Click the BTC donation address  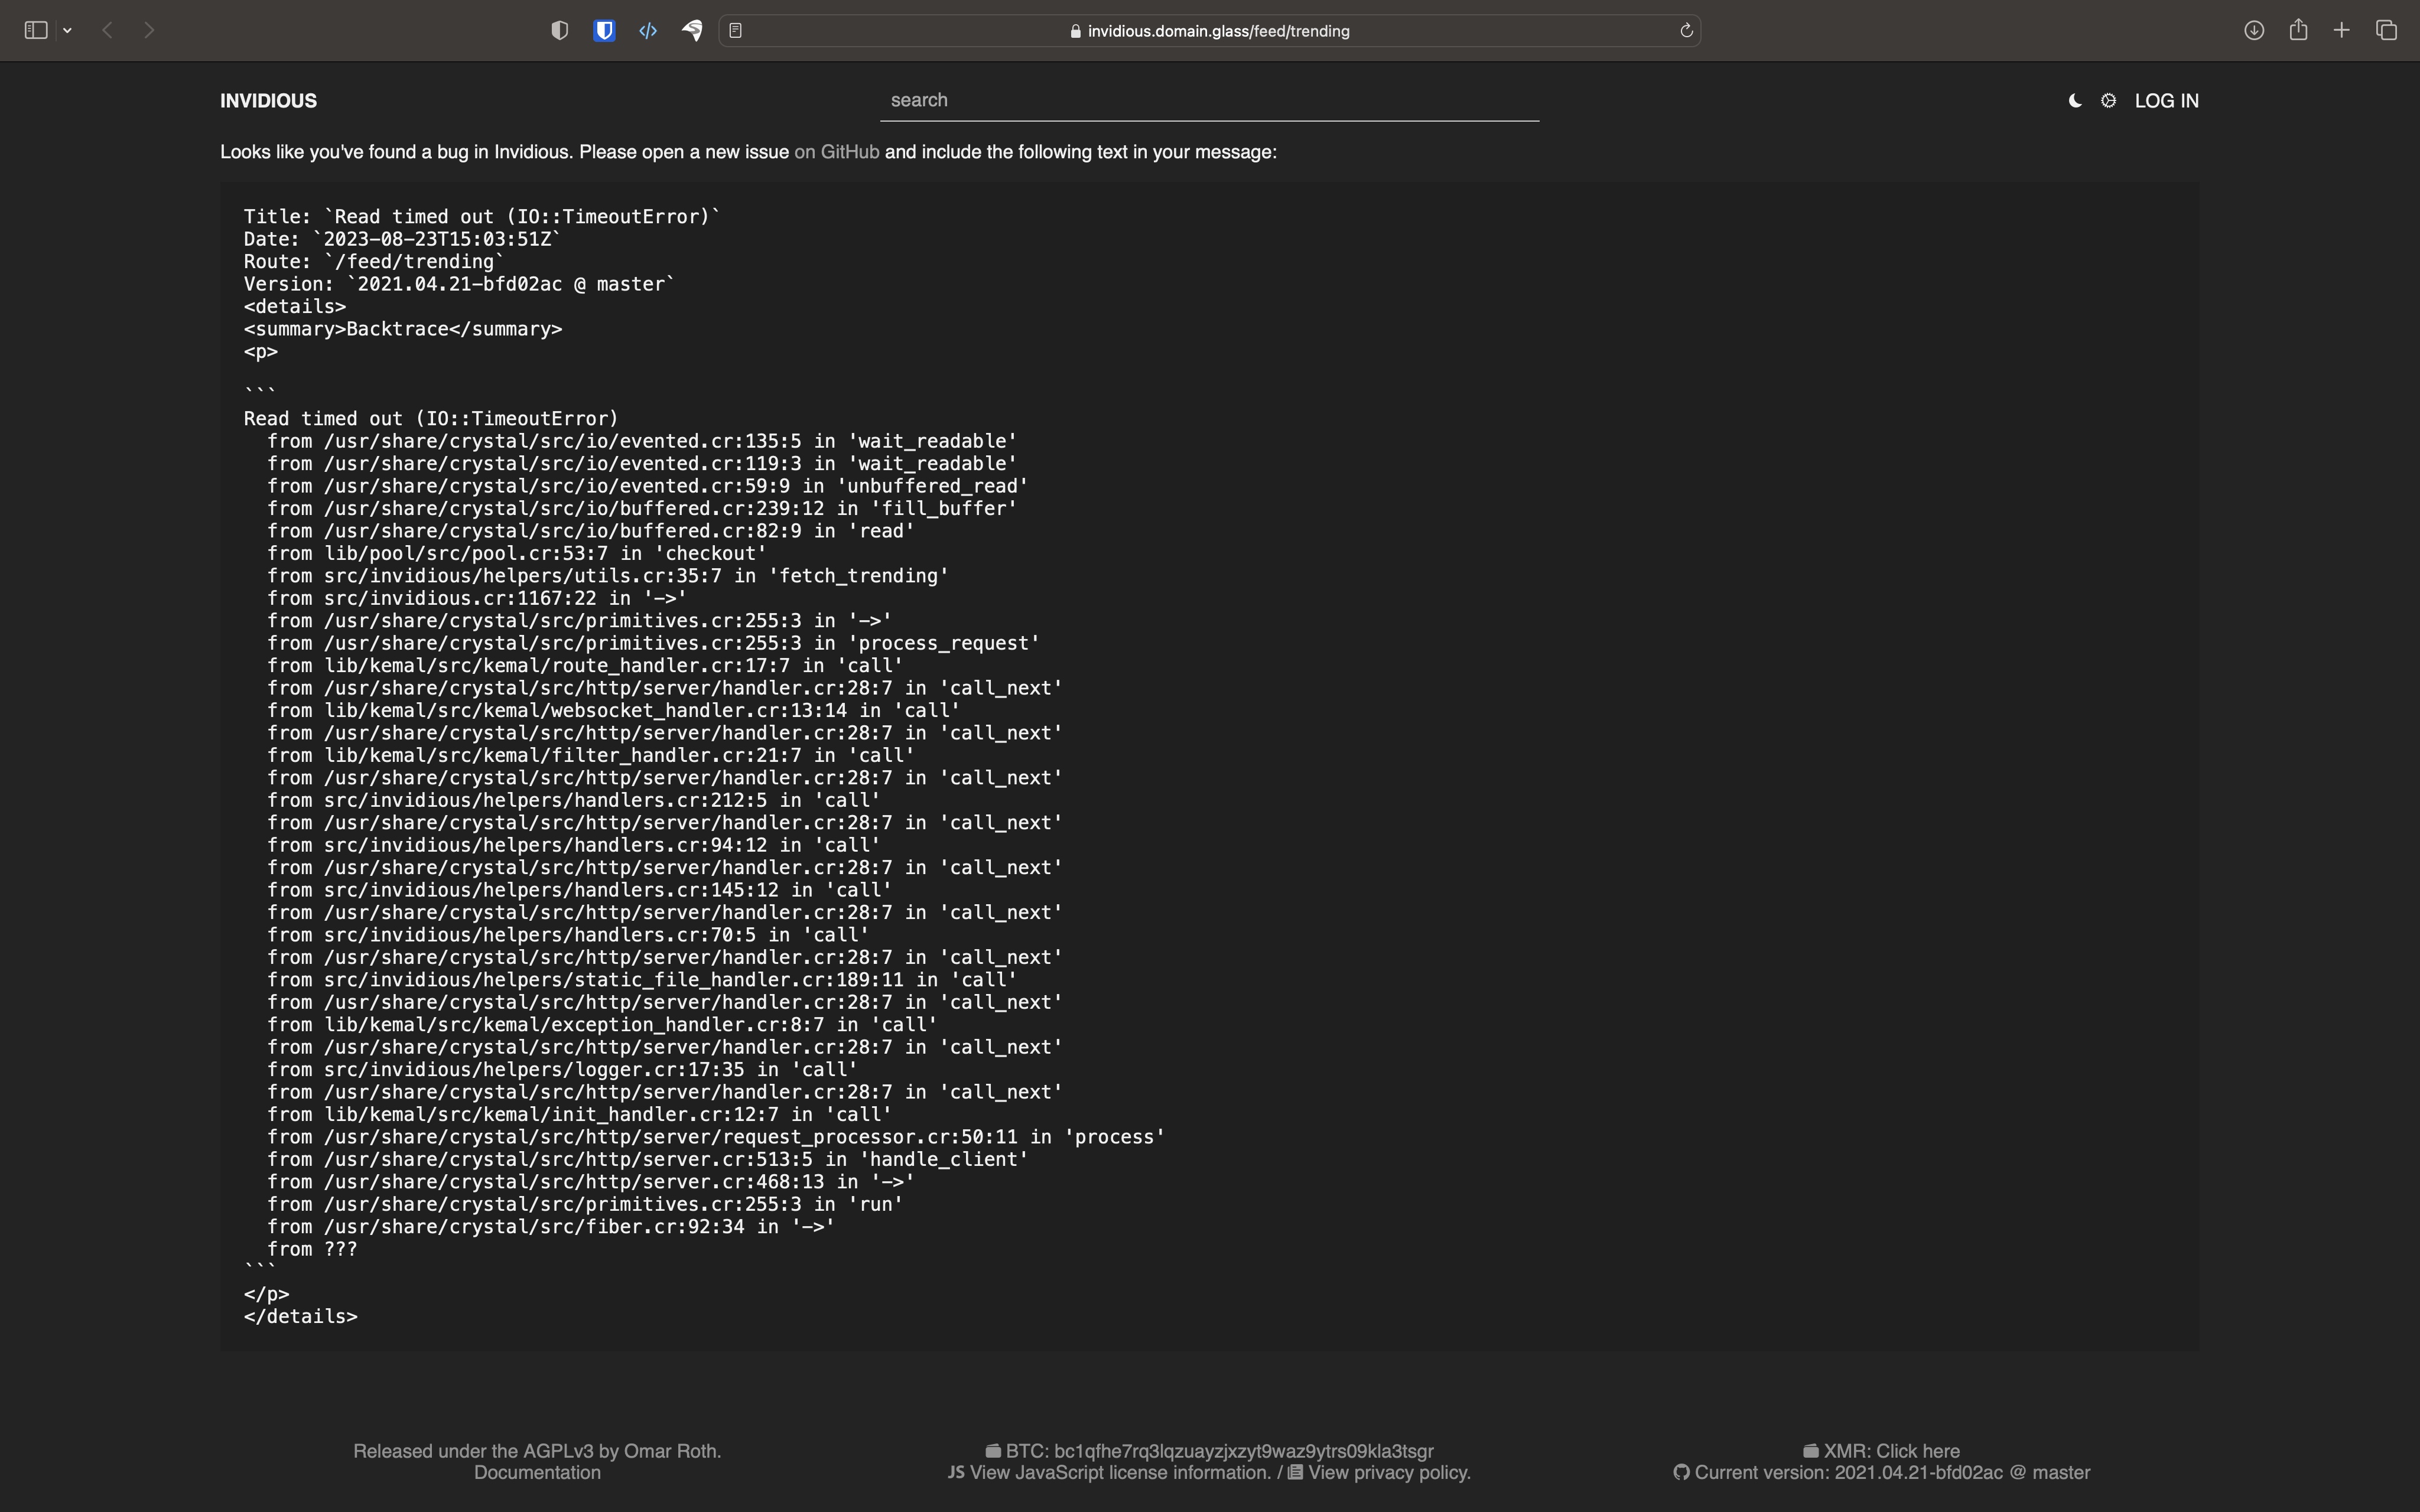click(x=1209, y=1451)
